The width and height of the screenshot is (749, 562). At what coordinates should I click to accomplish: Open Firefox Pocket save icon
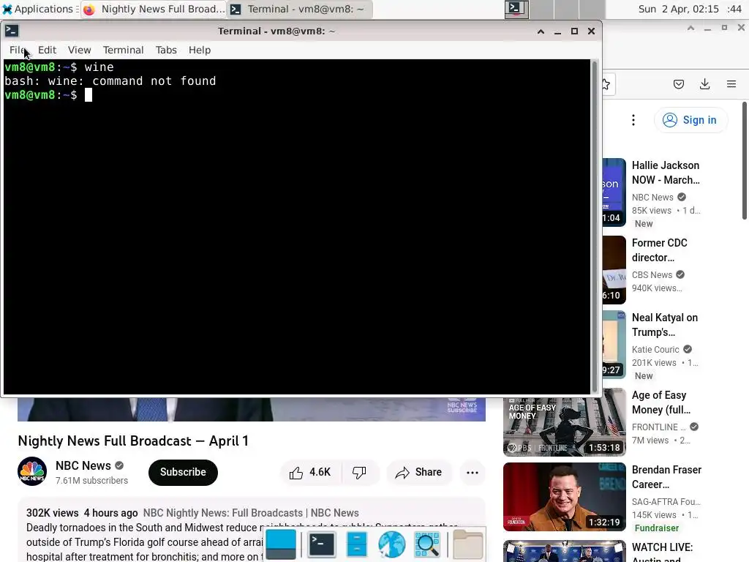pos(679,85)
